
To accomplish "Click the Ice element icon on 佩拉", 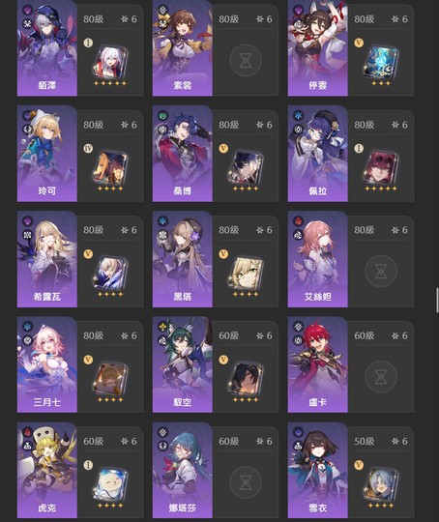I will [x=298, y=116].
